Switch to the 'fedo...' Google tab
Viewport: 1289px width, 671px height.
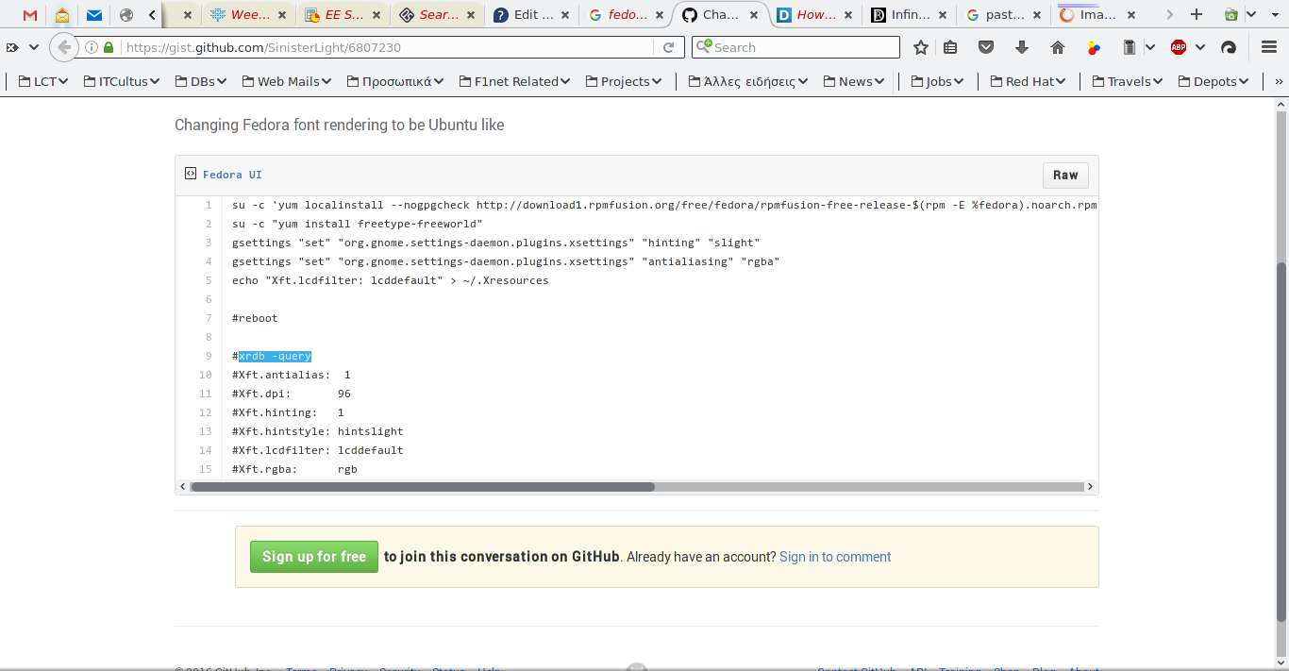pos(627,15)
